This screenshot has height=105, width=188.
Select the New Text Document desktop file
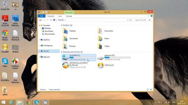(x=15, y=35)
